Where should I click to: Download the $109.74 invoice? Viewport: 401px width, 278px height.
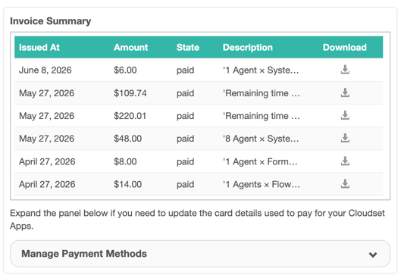(345, 92)
